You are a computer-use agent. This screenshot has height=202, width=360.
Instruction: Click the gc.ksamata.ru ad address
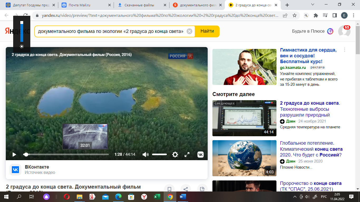(293, 68)
